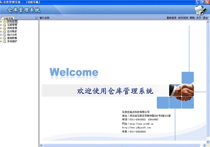Image resolution: width=210 pixels, height=147 pixels.
Task: Click the notepad and pen icon in header
Action: coord(200,10)
